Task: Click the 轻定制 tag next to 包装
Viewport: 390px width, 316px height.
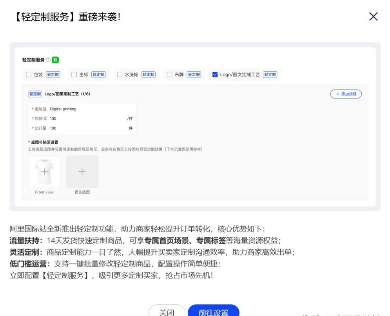Action: 53,74
